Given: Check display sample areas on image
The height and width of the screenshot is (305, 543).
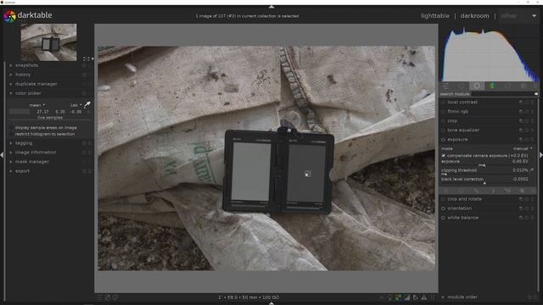Looking at the screenshot, I should point(11,128).
